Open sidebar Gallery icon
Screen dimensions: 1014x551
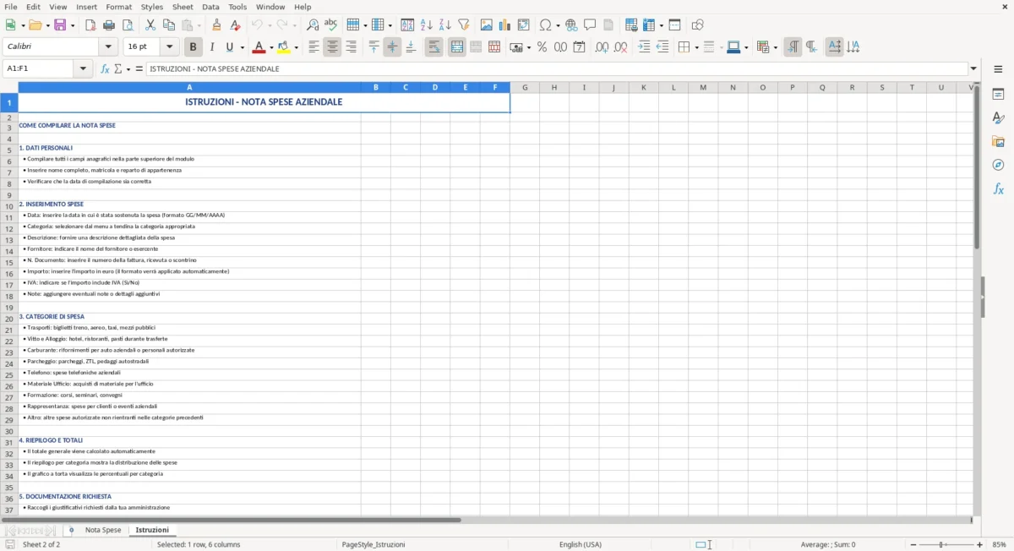point(998,141)
